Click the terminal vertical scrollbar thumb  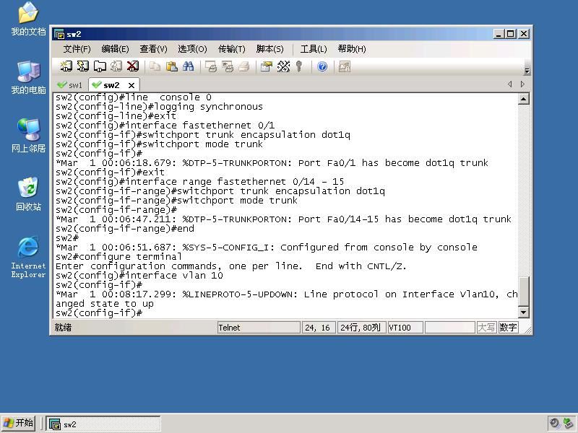pyautogui.click(x=523, y=291)
